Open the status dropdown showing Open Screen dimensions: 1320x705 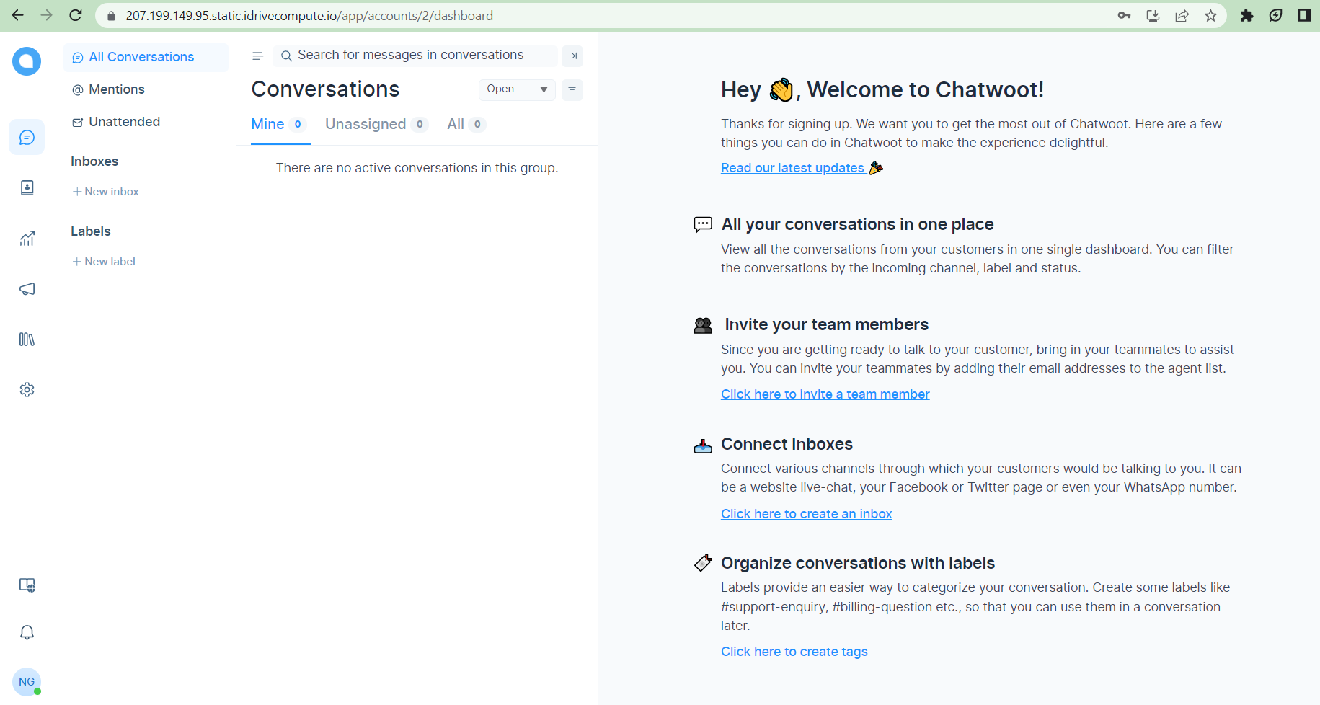[517, 89]
